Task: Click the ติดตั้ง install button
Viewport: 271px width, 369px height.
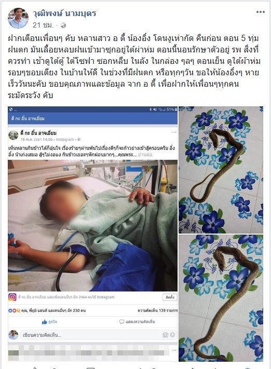Action: pyautogui.click(x=170, y=297)
